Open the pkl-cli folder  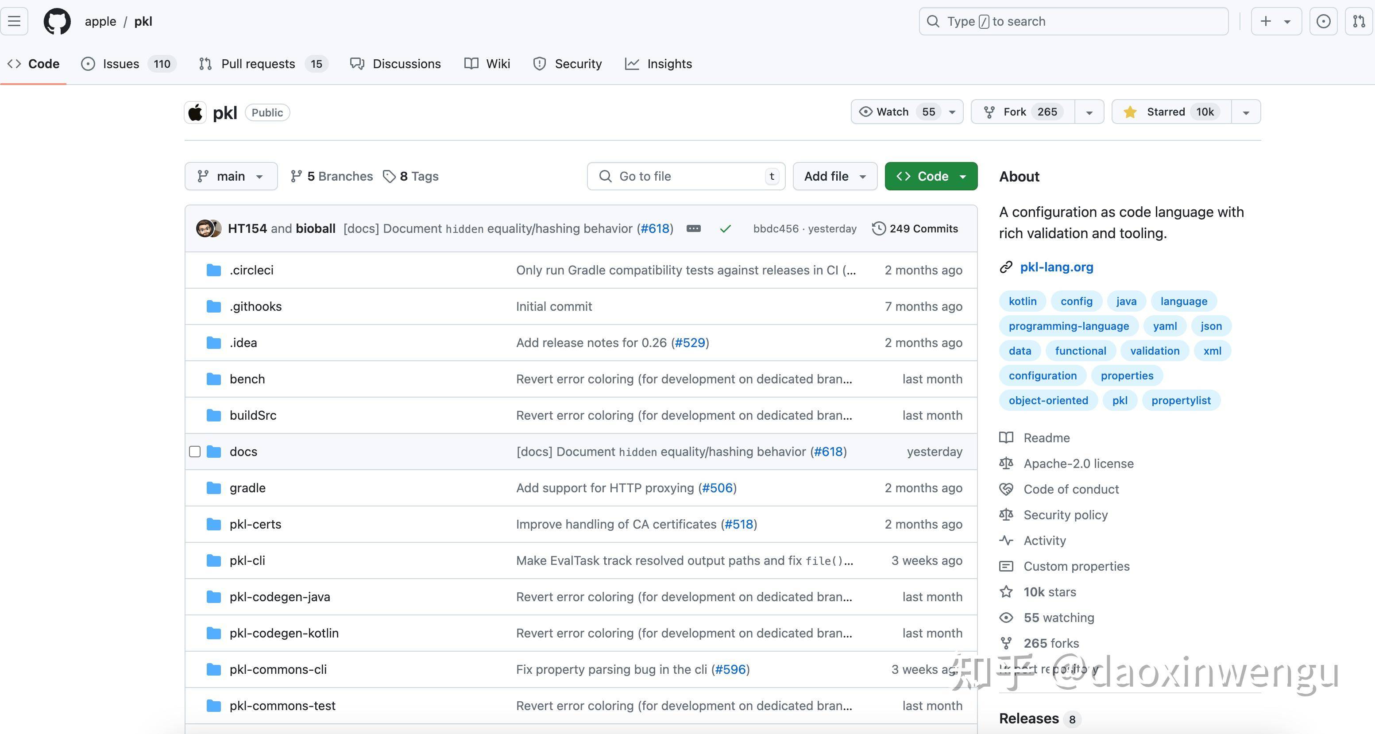tap(247, 560)
